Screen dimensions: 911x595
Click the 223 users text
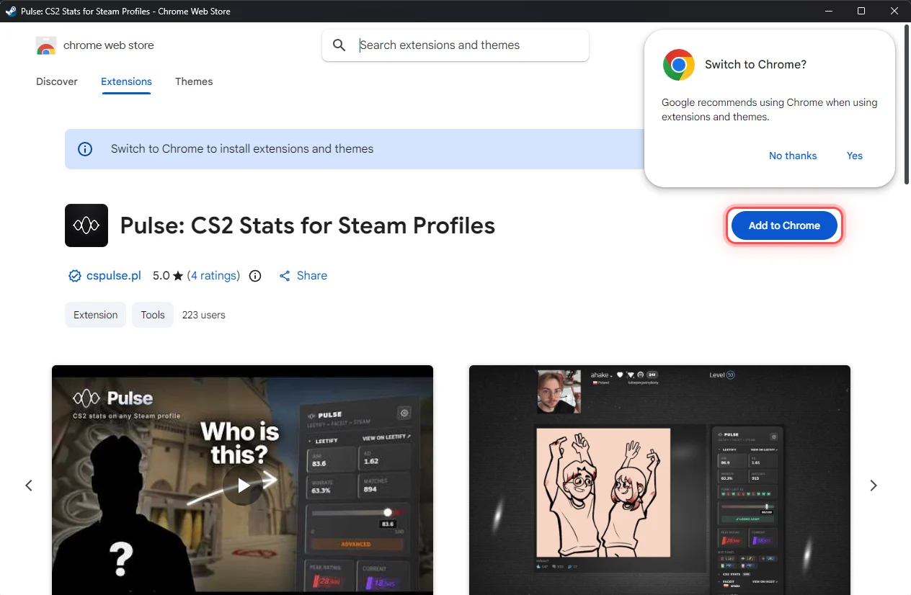204,315
